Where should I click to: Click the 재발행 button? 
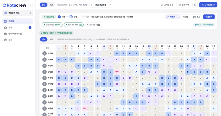coord(185,17)
